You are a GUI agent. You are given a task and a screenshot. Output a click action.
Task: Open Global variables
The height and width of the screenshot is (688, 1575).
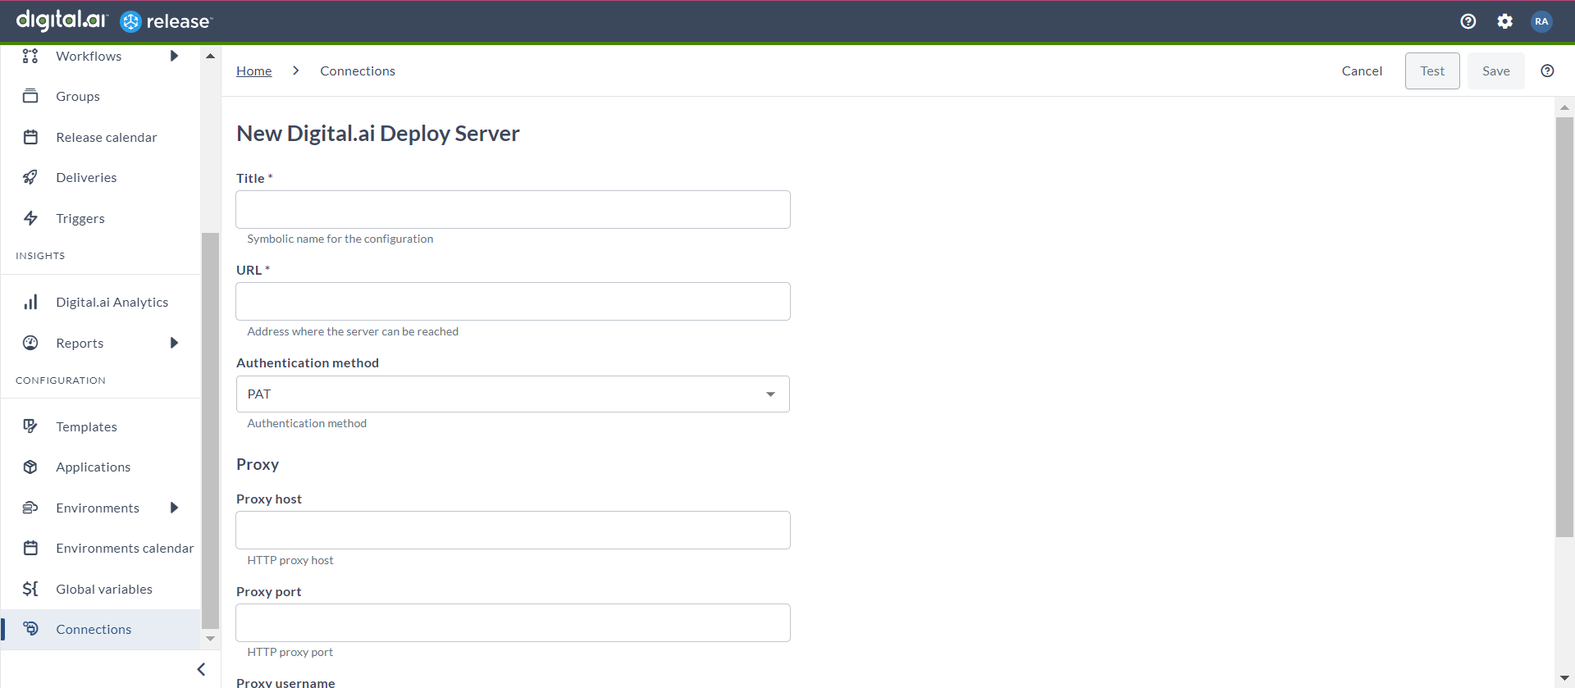click(x=104, y=589)
